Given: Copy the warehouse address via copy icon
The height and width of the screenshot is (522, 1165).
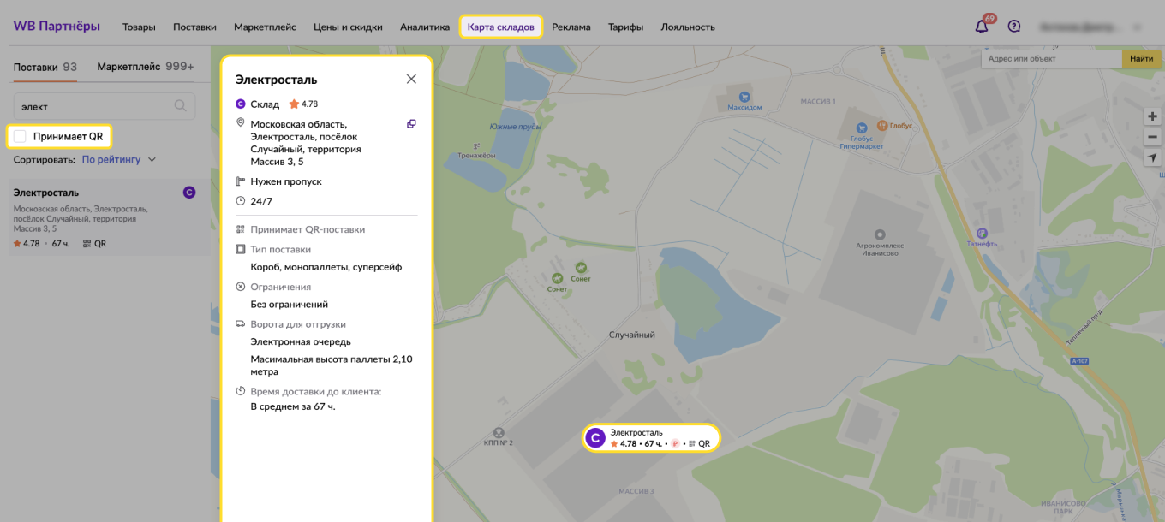Looking at the screenshot, I should 411,123.
